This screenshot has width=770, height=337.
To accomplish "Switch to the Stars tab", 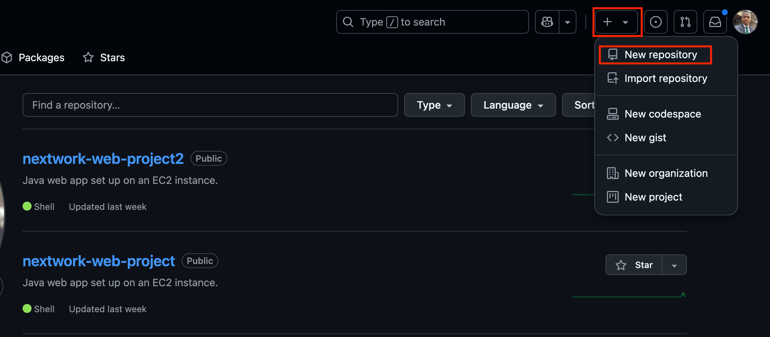I will coord(104,57).
